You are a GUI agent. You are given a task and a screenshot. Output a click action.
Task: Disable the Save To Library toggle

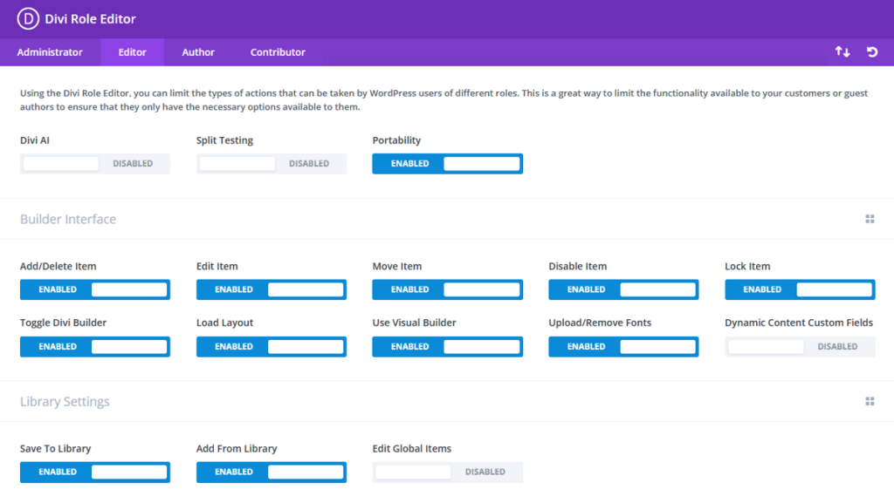94,472
